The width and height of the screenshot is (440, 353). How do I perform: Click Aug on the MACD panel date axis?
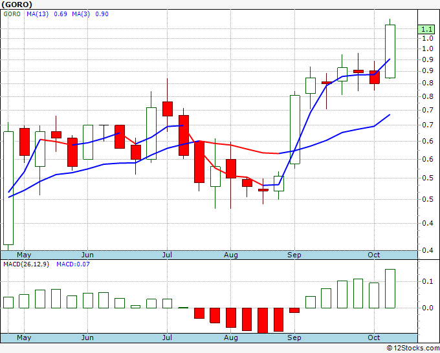(x=230, y=337)
